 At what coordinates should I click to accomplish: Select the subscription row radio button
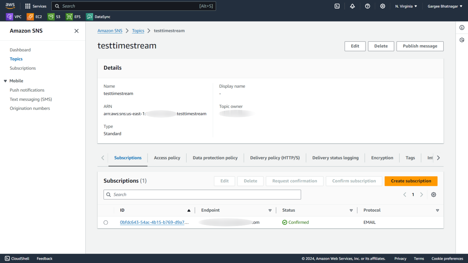tap(106, 222)
